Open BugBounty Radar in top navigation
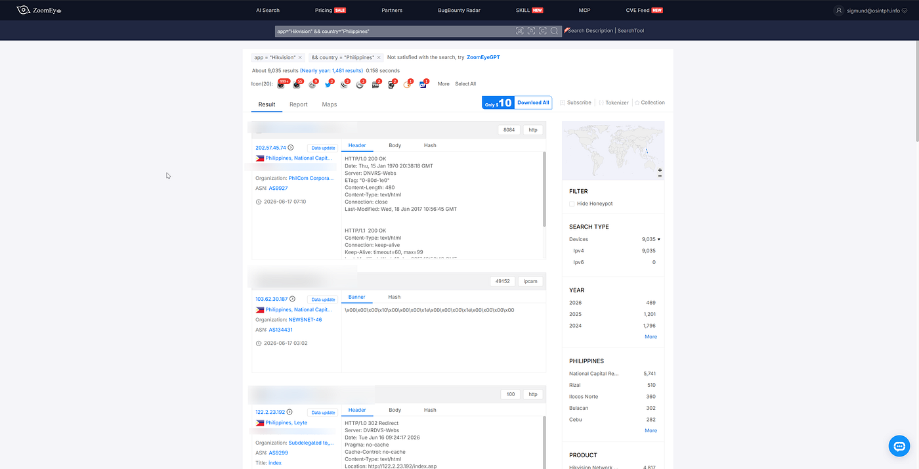Image resolution: width=919 pixels, height=469 pixels. [x=460, y=11]
